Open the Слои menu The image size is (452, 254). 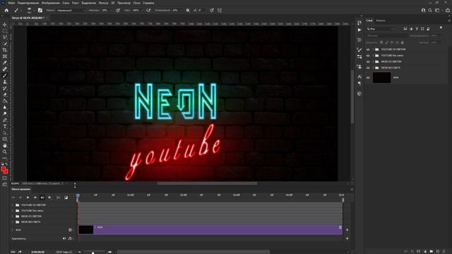pos(66,3)
